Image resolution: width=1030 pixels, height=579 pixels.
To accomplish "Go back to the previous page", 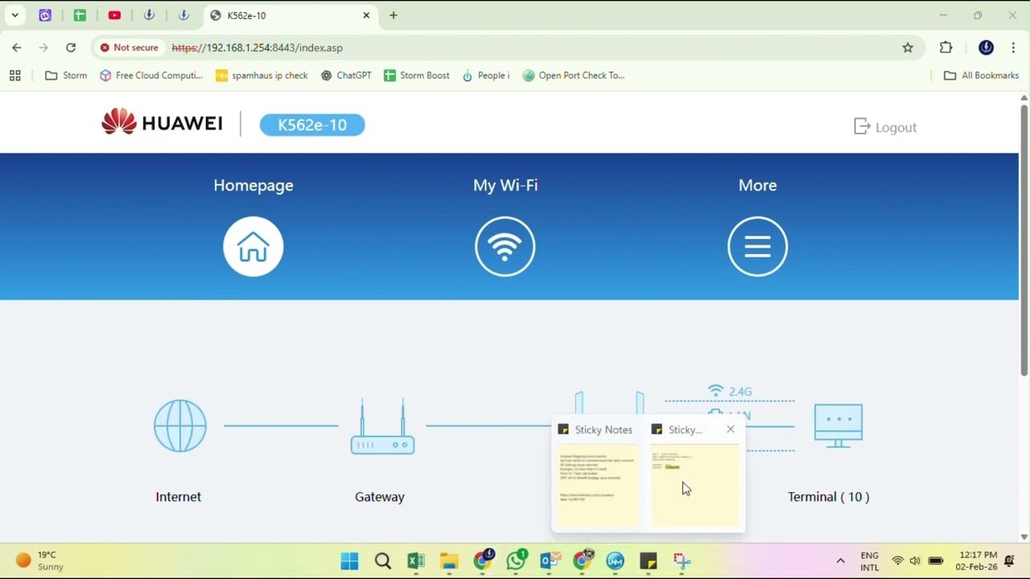I will click(17, 47).
